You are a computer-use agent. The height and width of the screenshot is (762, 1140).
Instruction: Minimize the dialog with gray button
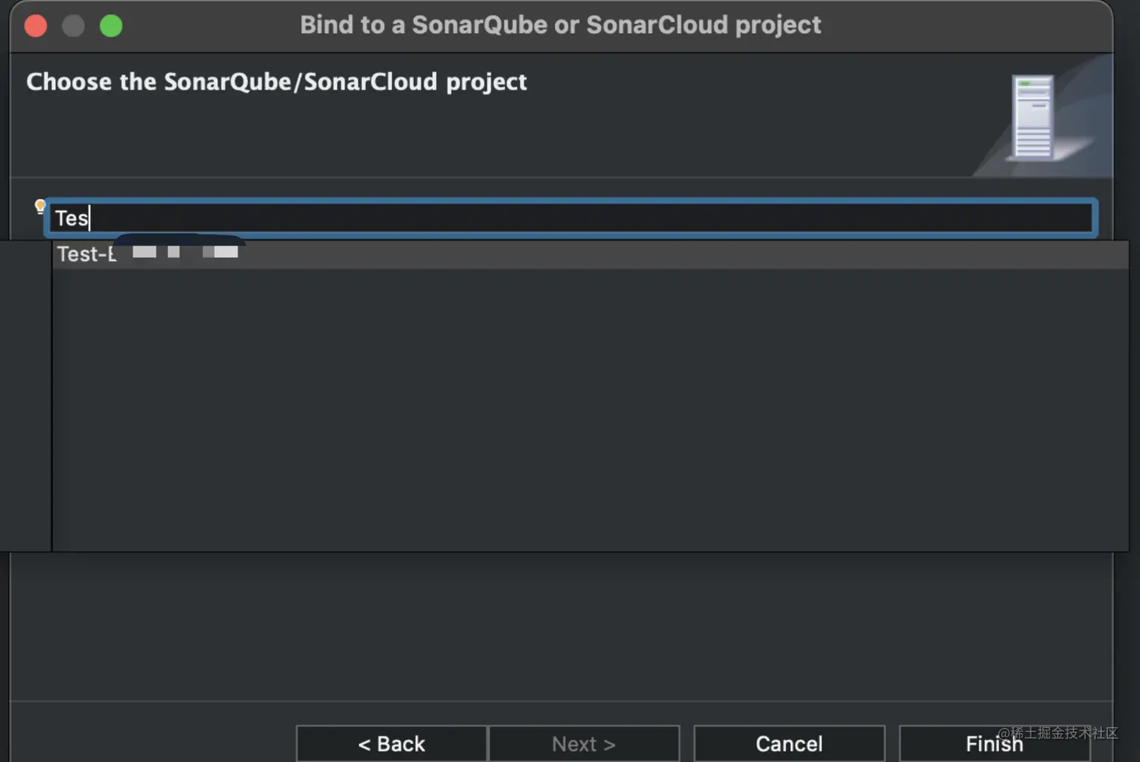[x=73, y=26]
